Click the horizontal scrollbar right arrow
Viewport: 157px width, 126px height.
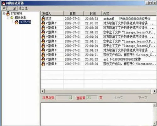click(154, 91)
